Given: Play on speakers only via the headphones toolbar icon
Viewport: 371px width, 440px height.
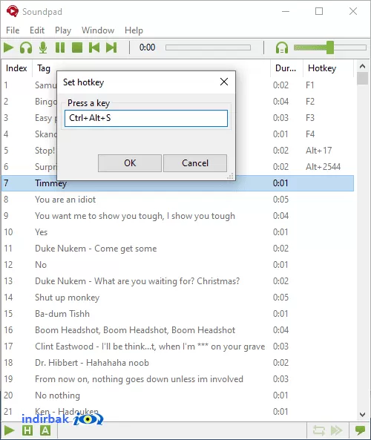Looking at the screenshot, I should pyautogui.click(x=26, y=47).
